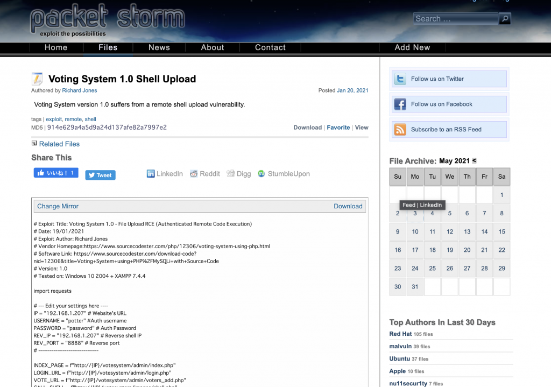Select May 14 in the calendar
This screenshot has width=551, height=387.
484,231
